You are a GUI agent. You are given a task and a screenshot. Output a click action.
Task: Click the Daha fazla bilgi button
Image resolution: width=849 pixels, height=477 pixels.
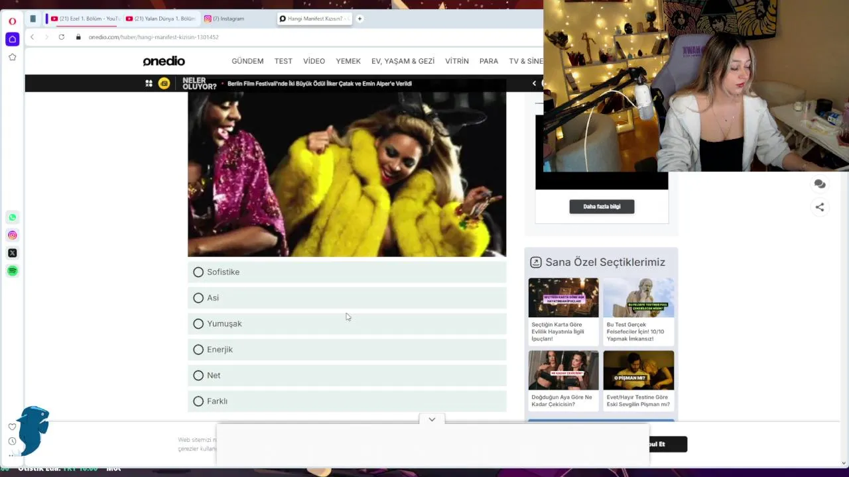click(602, 207)
